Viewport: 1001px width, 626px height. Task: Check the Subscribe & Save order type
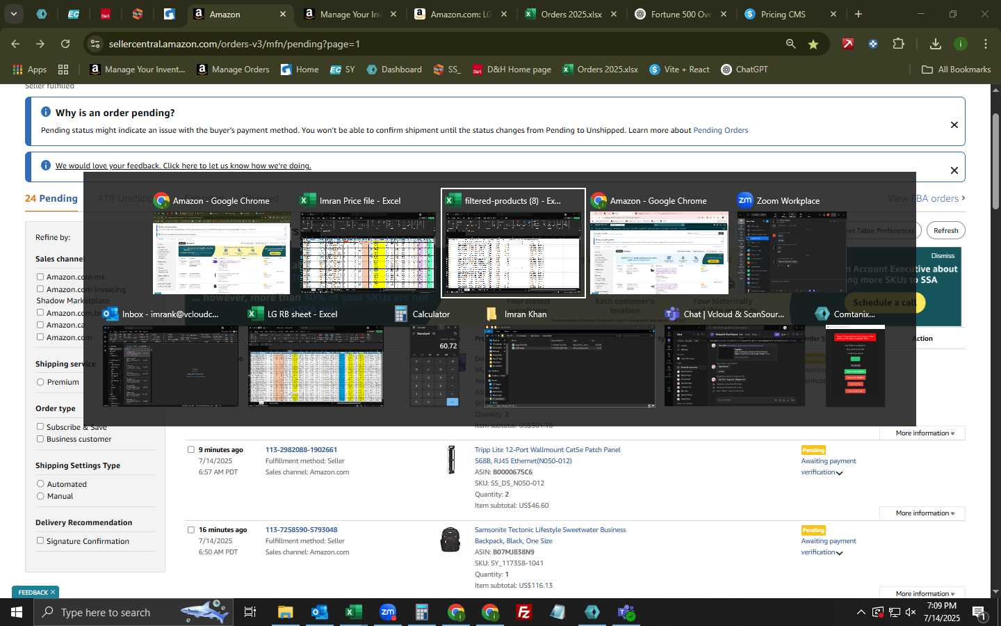(x=40, y=426)
